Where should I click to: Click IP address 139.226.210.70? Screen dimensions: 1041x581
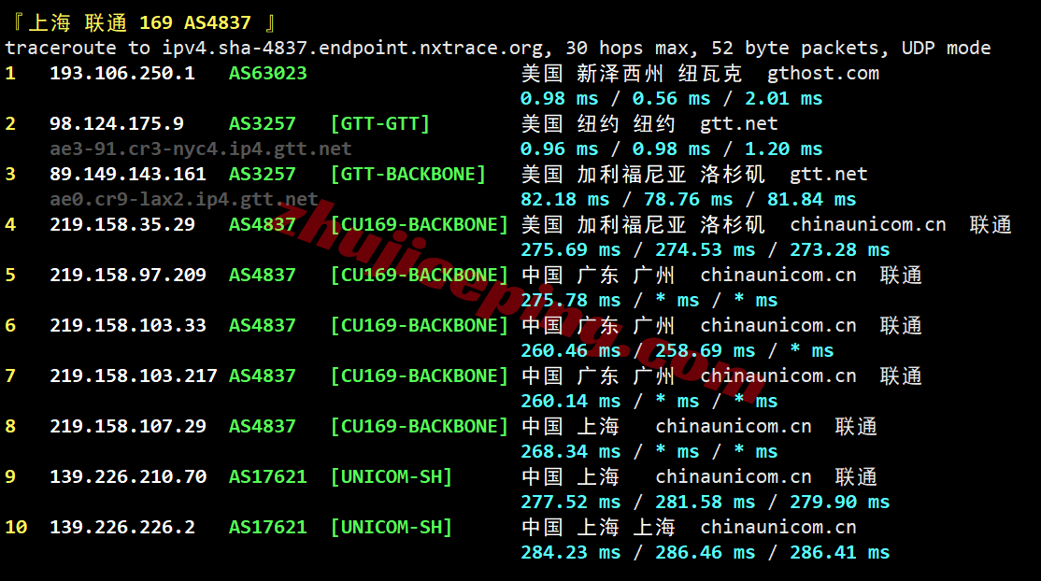(x=128, y=476)
